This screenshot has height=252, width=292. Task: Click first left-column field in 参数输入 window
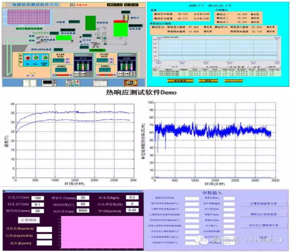(x=192, y=198)
